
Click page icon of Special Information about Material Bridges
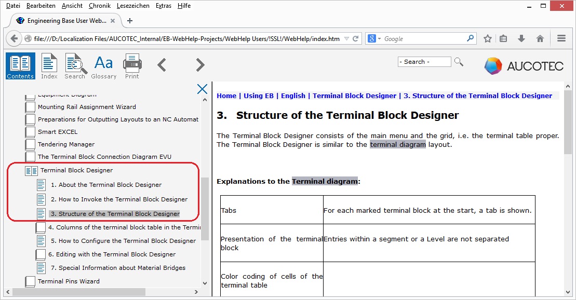click(41, 268)
